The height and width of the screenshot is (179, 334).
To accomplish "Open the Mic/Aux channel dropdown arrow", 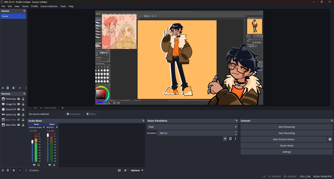I will click(57, 127).
